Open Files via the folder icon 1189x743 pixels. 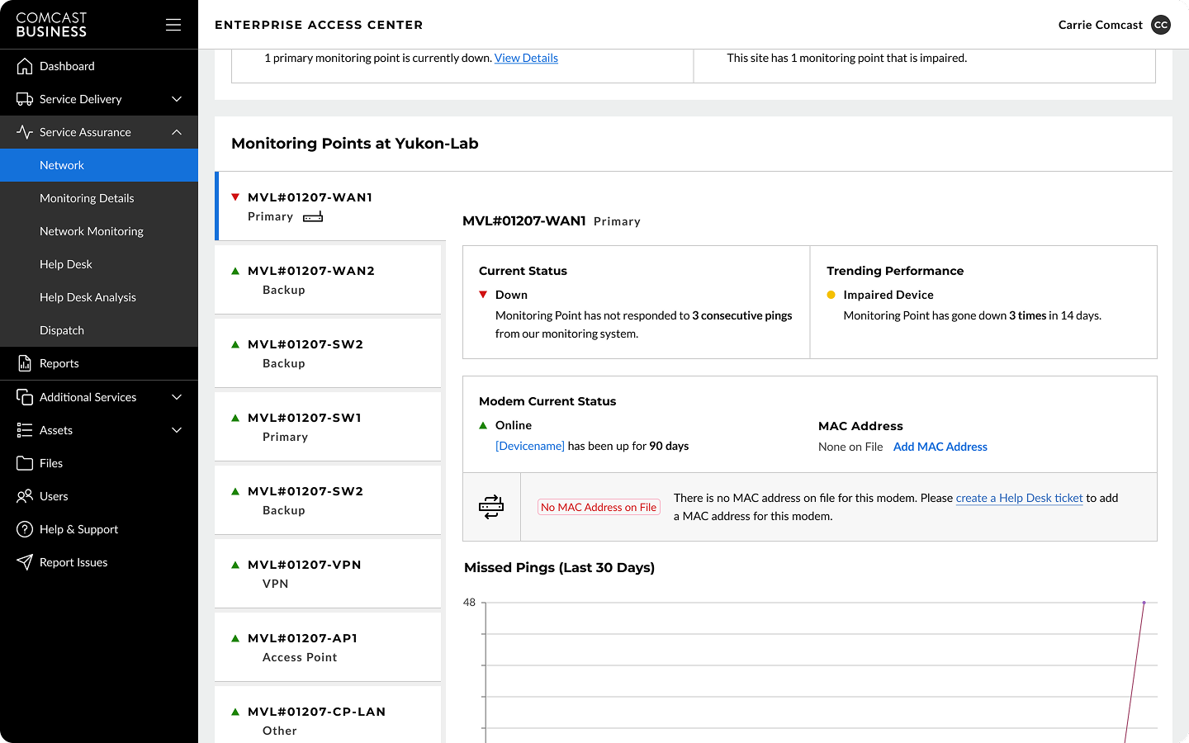pos(25,463)
